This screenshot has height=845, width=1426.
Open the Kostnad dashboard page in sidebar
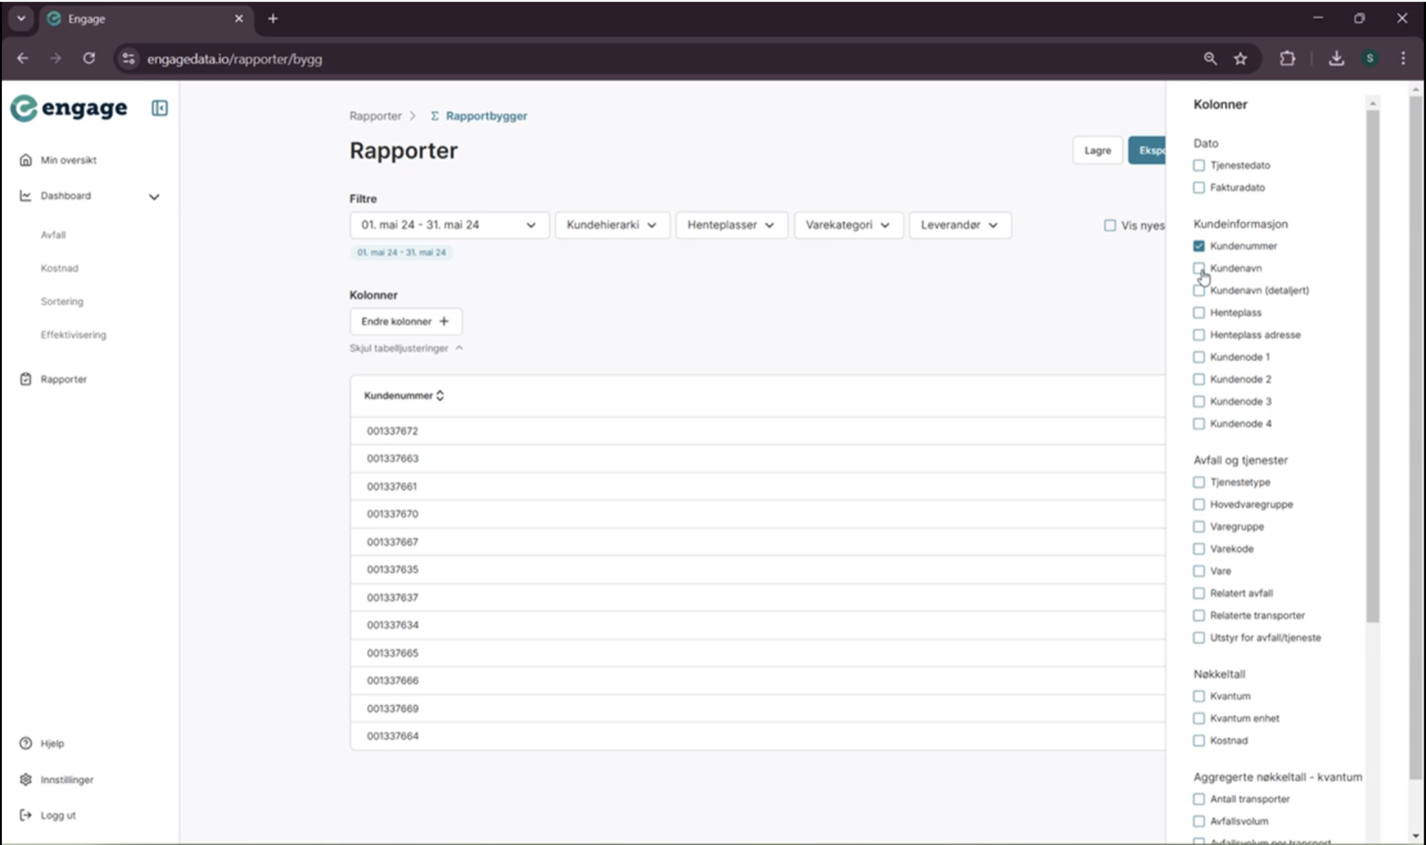60,268
